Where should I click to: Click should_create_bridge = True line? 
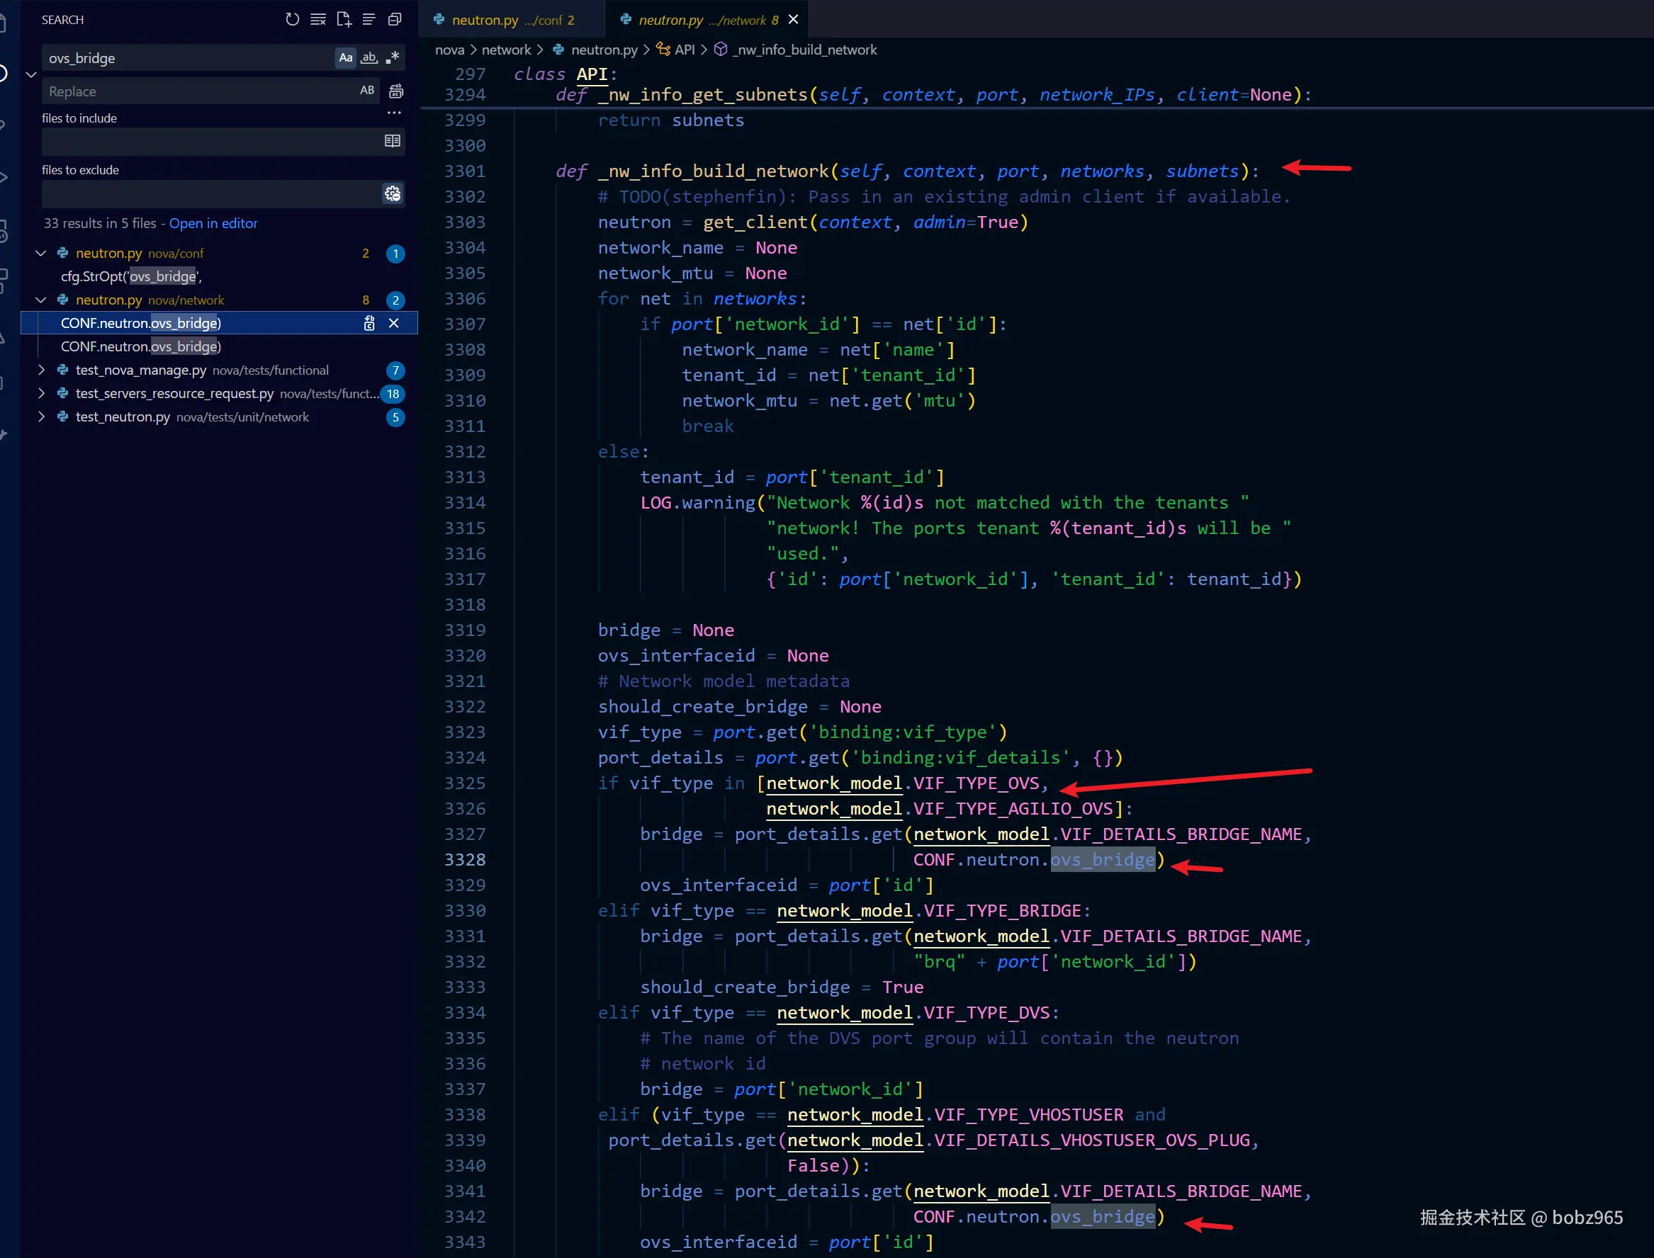[x=782, y=987]
